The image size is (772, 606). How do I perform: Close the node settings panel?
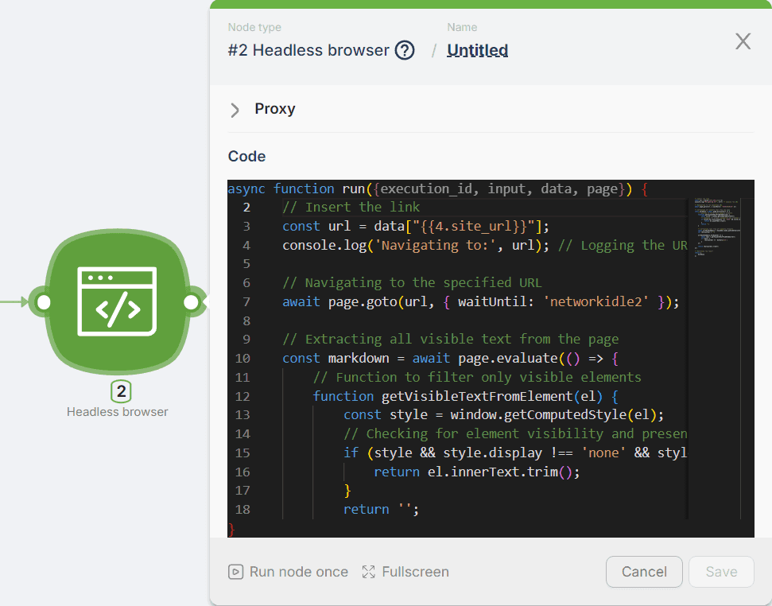click(743, 41)
